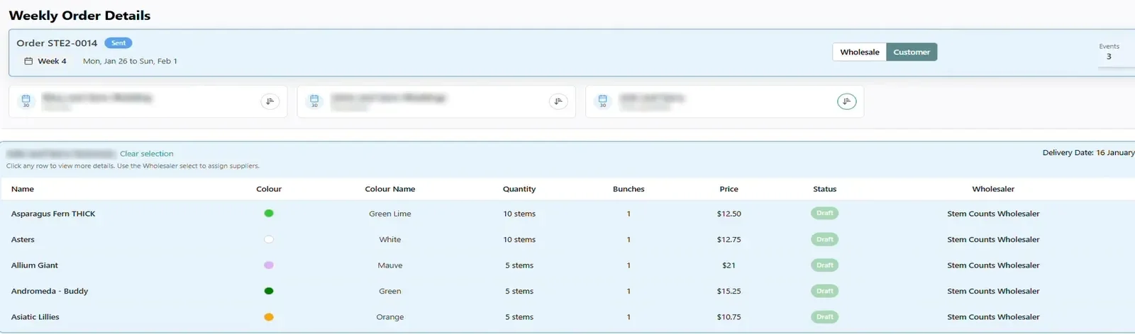This screenshot has height=334, width=1135.
Task: Click the 5 stems quantity for Allium Giant
Action: (519, 265)
